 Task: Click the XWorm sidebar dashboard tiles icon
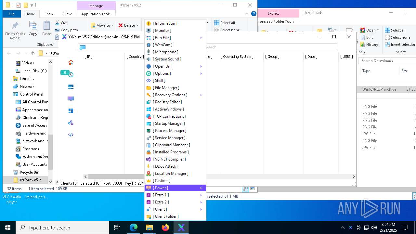click(71, 111)
